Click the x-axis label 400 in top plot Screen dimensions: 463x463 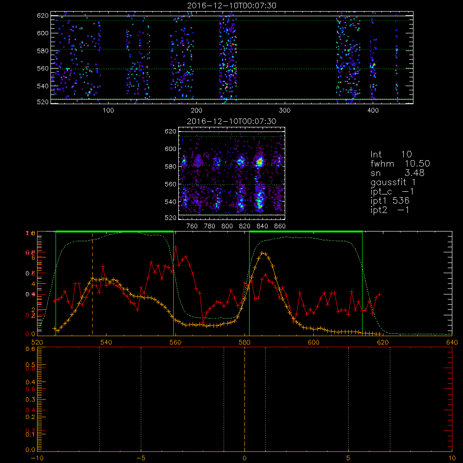(x=373, y=111)
